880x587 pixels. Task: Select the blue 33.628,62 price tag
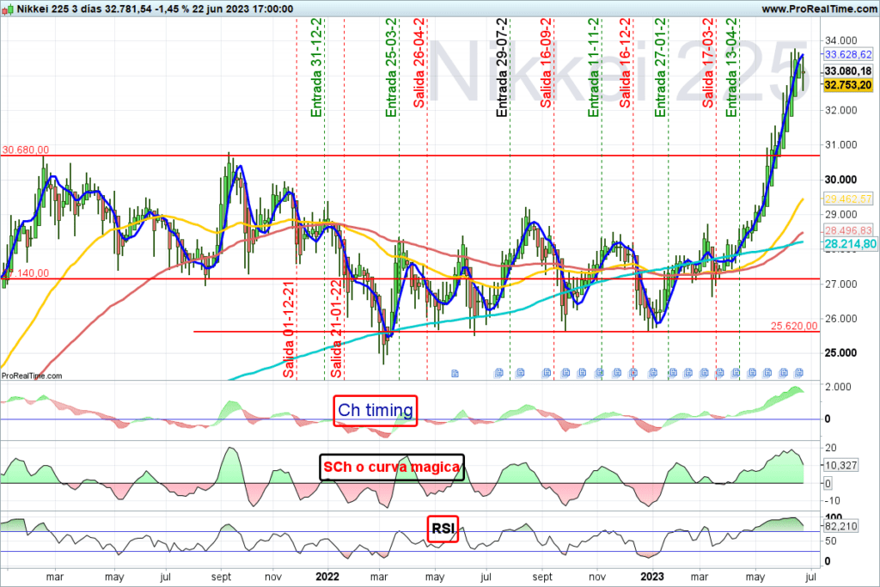point(848,54)
